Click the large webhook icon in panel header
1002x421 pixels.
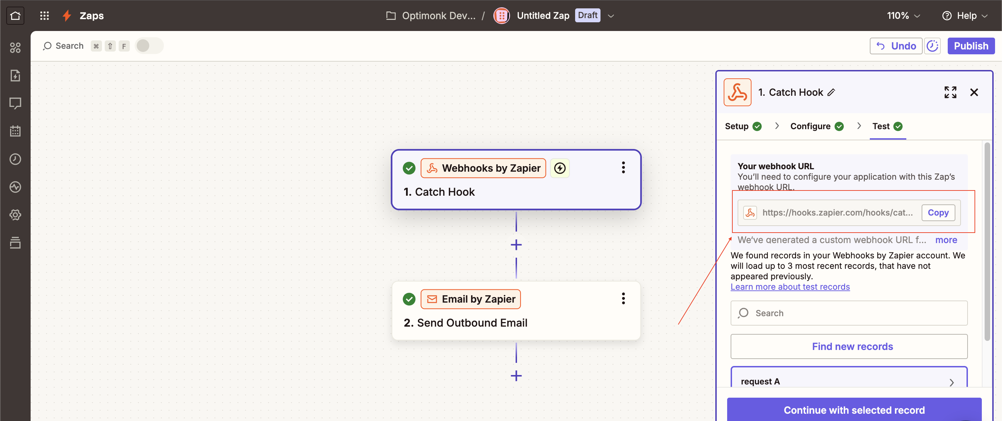737,92
